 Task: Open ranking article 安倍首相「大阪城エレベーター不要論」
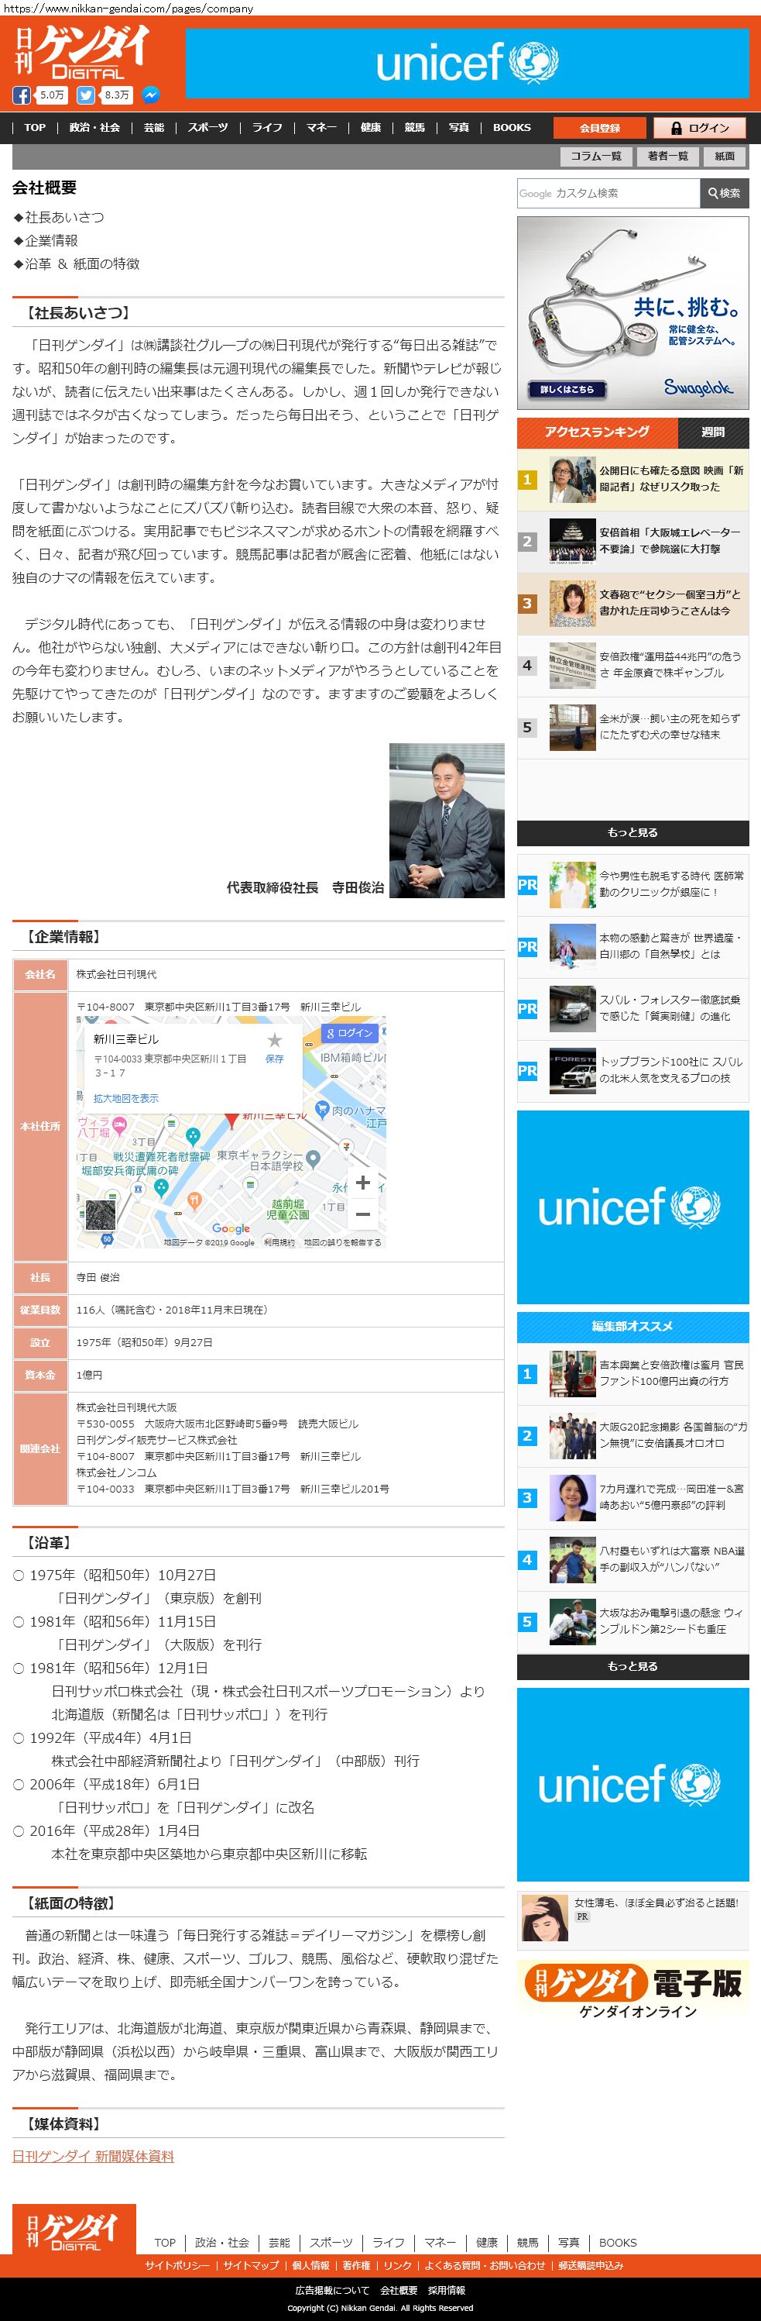pyautogui.click(x=670, y=541)
